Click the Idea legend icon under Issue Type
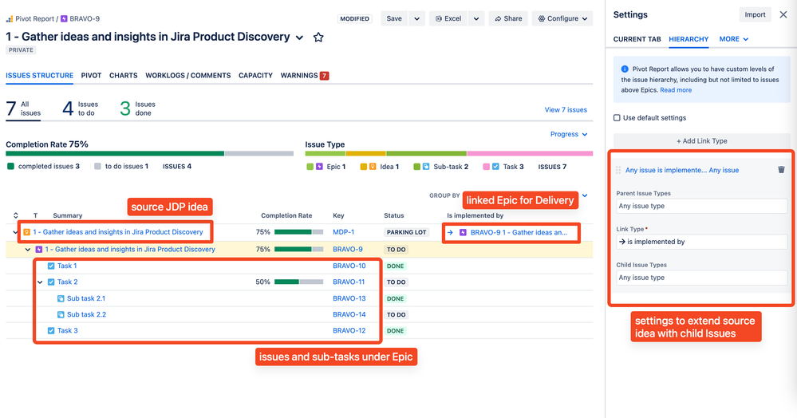The width and height of the screenshot is (797, 418). (373, 167)
